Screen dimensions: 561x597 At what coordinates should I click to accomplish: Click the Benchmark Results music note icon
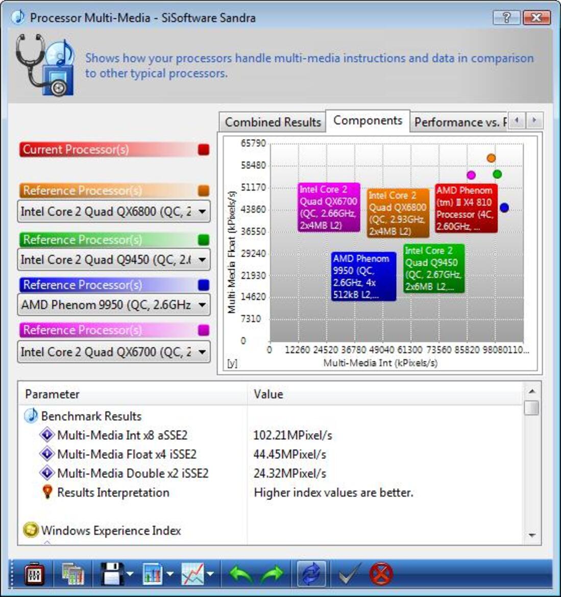(31, 416)
